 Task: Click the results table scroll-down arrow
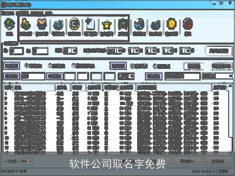click(x=230, y=153)
